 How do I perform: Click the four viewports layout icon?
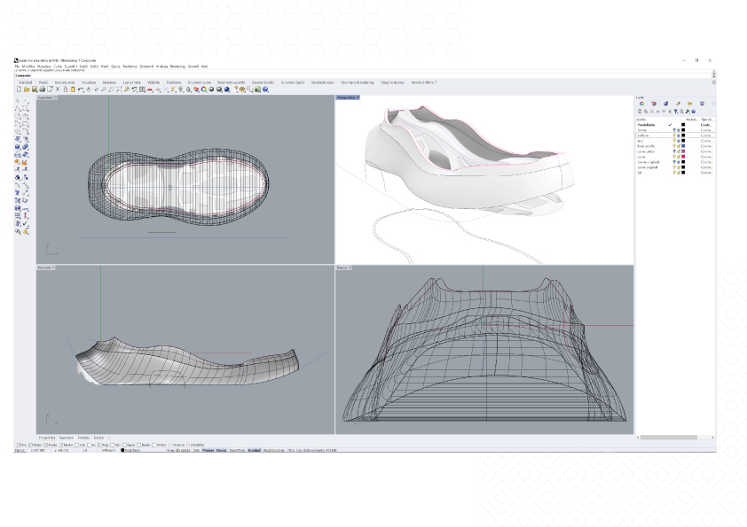coord(142,89)
